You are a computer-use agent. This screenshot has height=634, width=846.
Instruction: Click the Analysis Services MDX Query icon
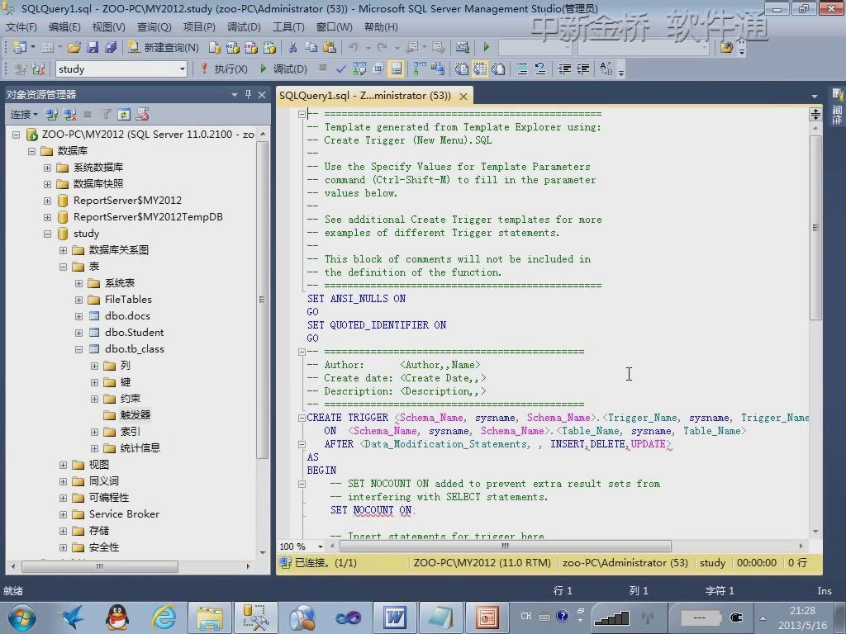pos(232,47)
